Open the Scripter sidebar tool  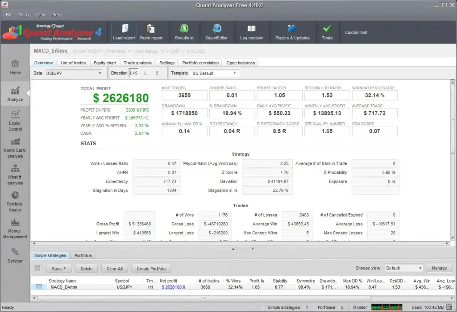coord(15,255)
